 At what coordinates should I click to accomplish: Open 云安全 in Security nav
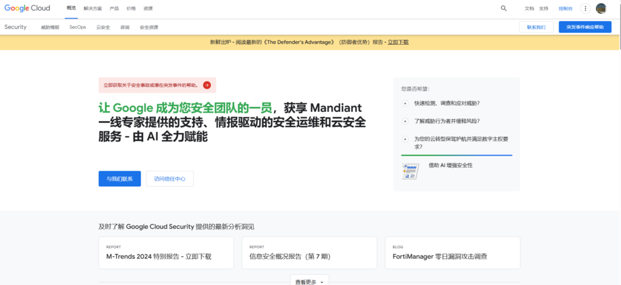pyautogui.click(x=103, y=27)
